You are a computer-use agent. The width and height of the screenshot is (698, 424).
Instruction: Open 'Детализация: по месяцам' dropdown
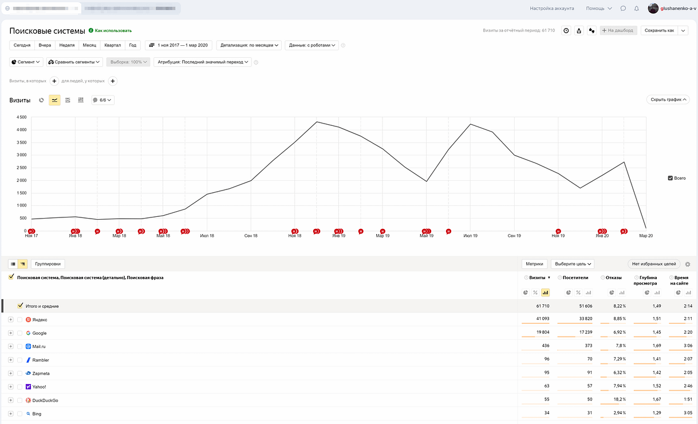249,45
